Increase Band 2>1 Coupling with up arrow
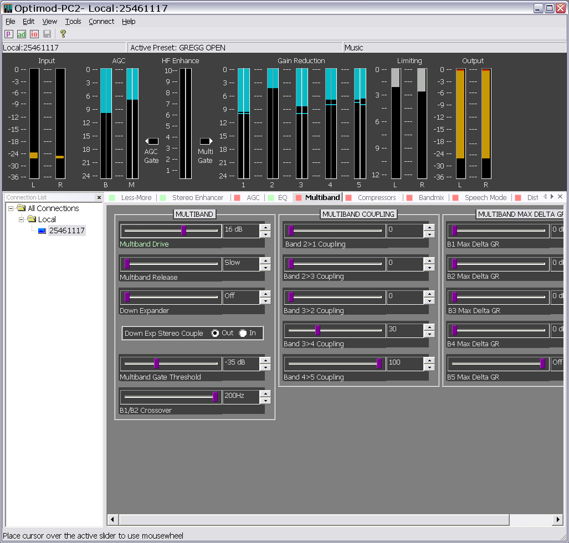This screenshot has height=543, width=569. pyautogui.click(x=429, y=228)
